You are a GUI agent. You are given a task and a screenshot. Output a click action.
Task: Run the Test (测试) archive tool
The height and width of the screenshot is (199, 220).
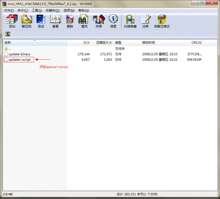click(41, 21)
